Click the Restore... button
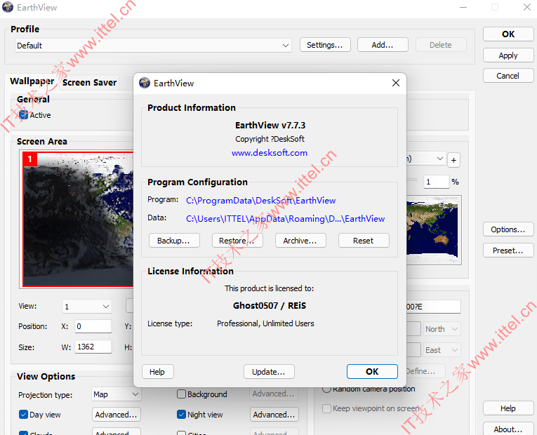Image resolution: width=537 pixels, height=435 pixels. point(237,241)
